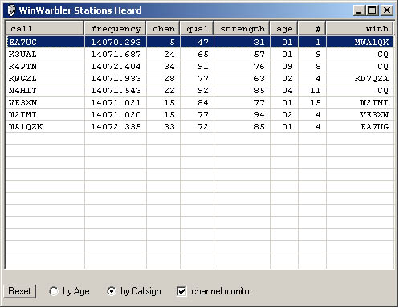Click the Reset button
The image size is (399, 308).
(x=19, y=291)
